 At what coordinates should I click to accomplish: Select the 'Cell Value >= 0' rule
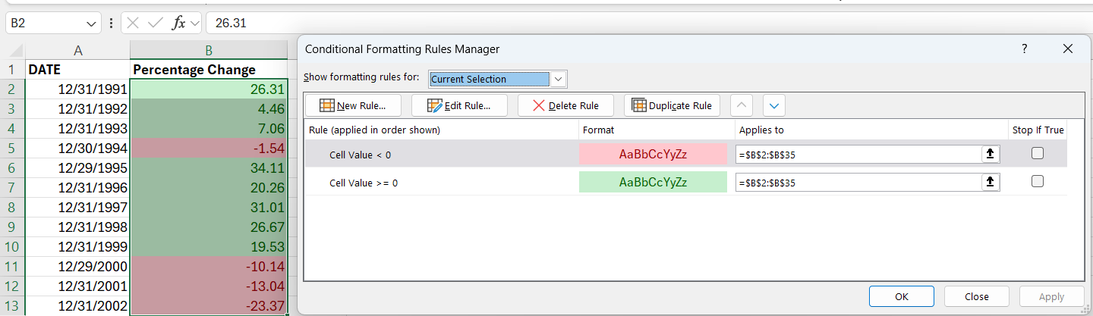(x=686, y=182)
